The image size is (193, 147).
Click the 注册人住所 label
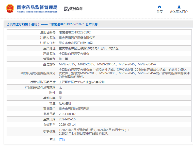tap(48, 43)
